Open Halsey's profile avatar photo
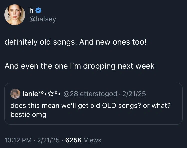The width and height of the screenshot is (187, 148). click(15, 15)
